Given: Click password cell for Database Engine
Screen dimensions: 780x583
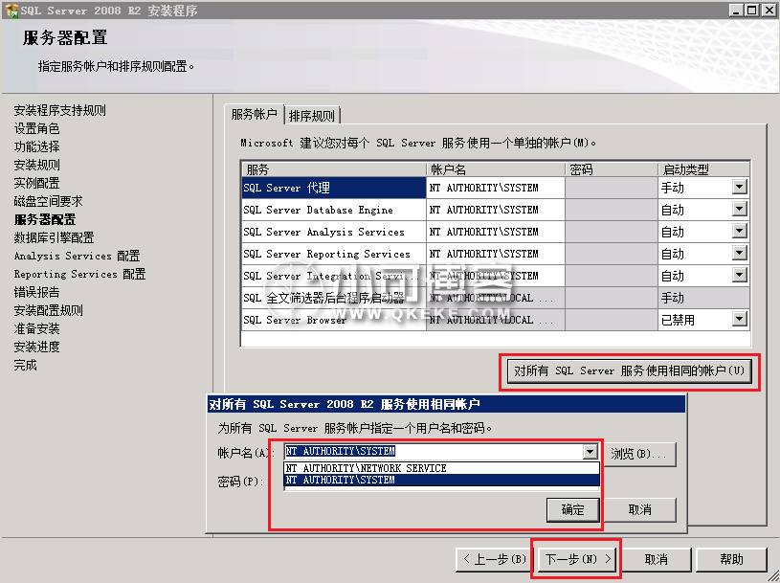Looking at the screenshot, I should (612, 210).
